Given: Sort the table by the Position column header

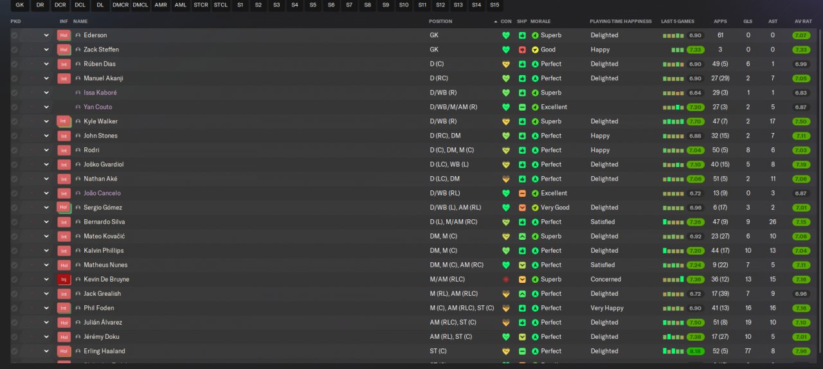Looking at the screenshot, I should [x=440, y=21].
